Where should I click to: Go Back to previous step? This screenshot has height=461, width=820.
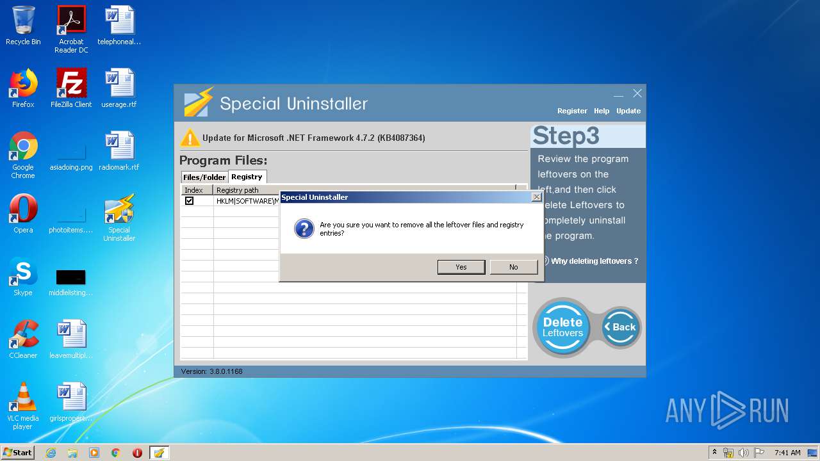pos(620,327)
